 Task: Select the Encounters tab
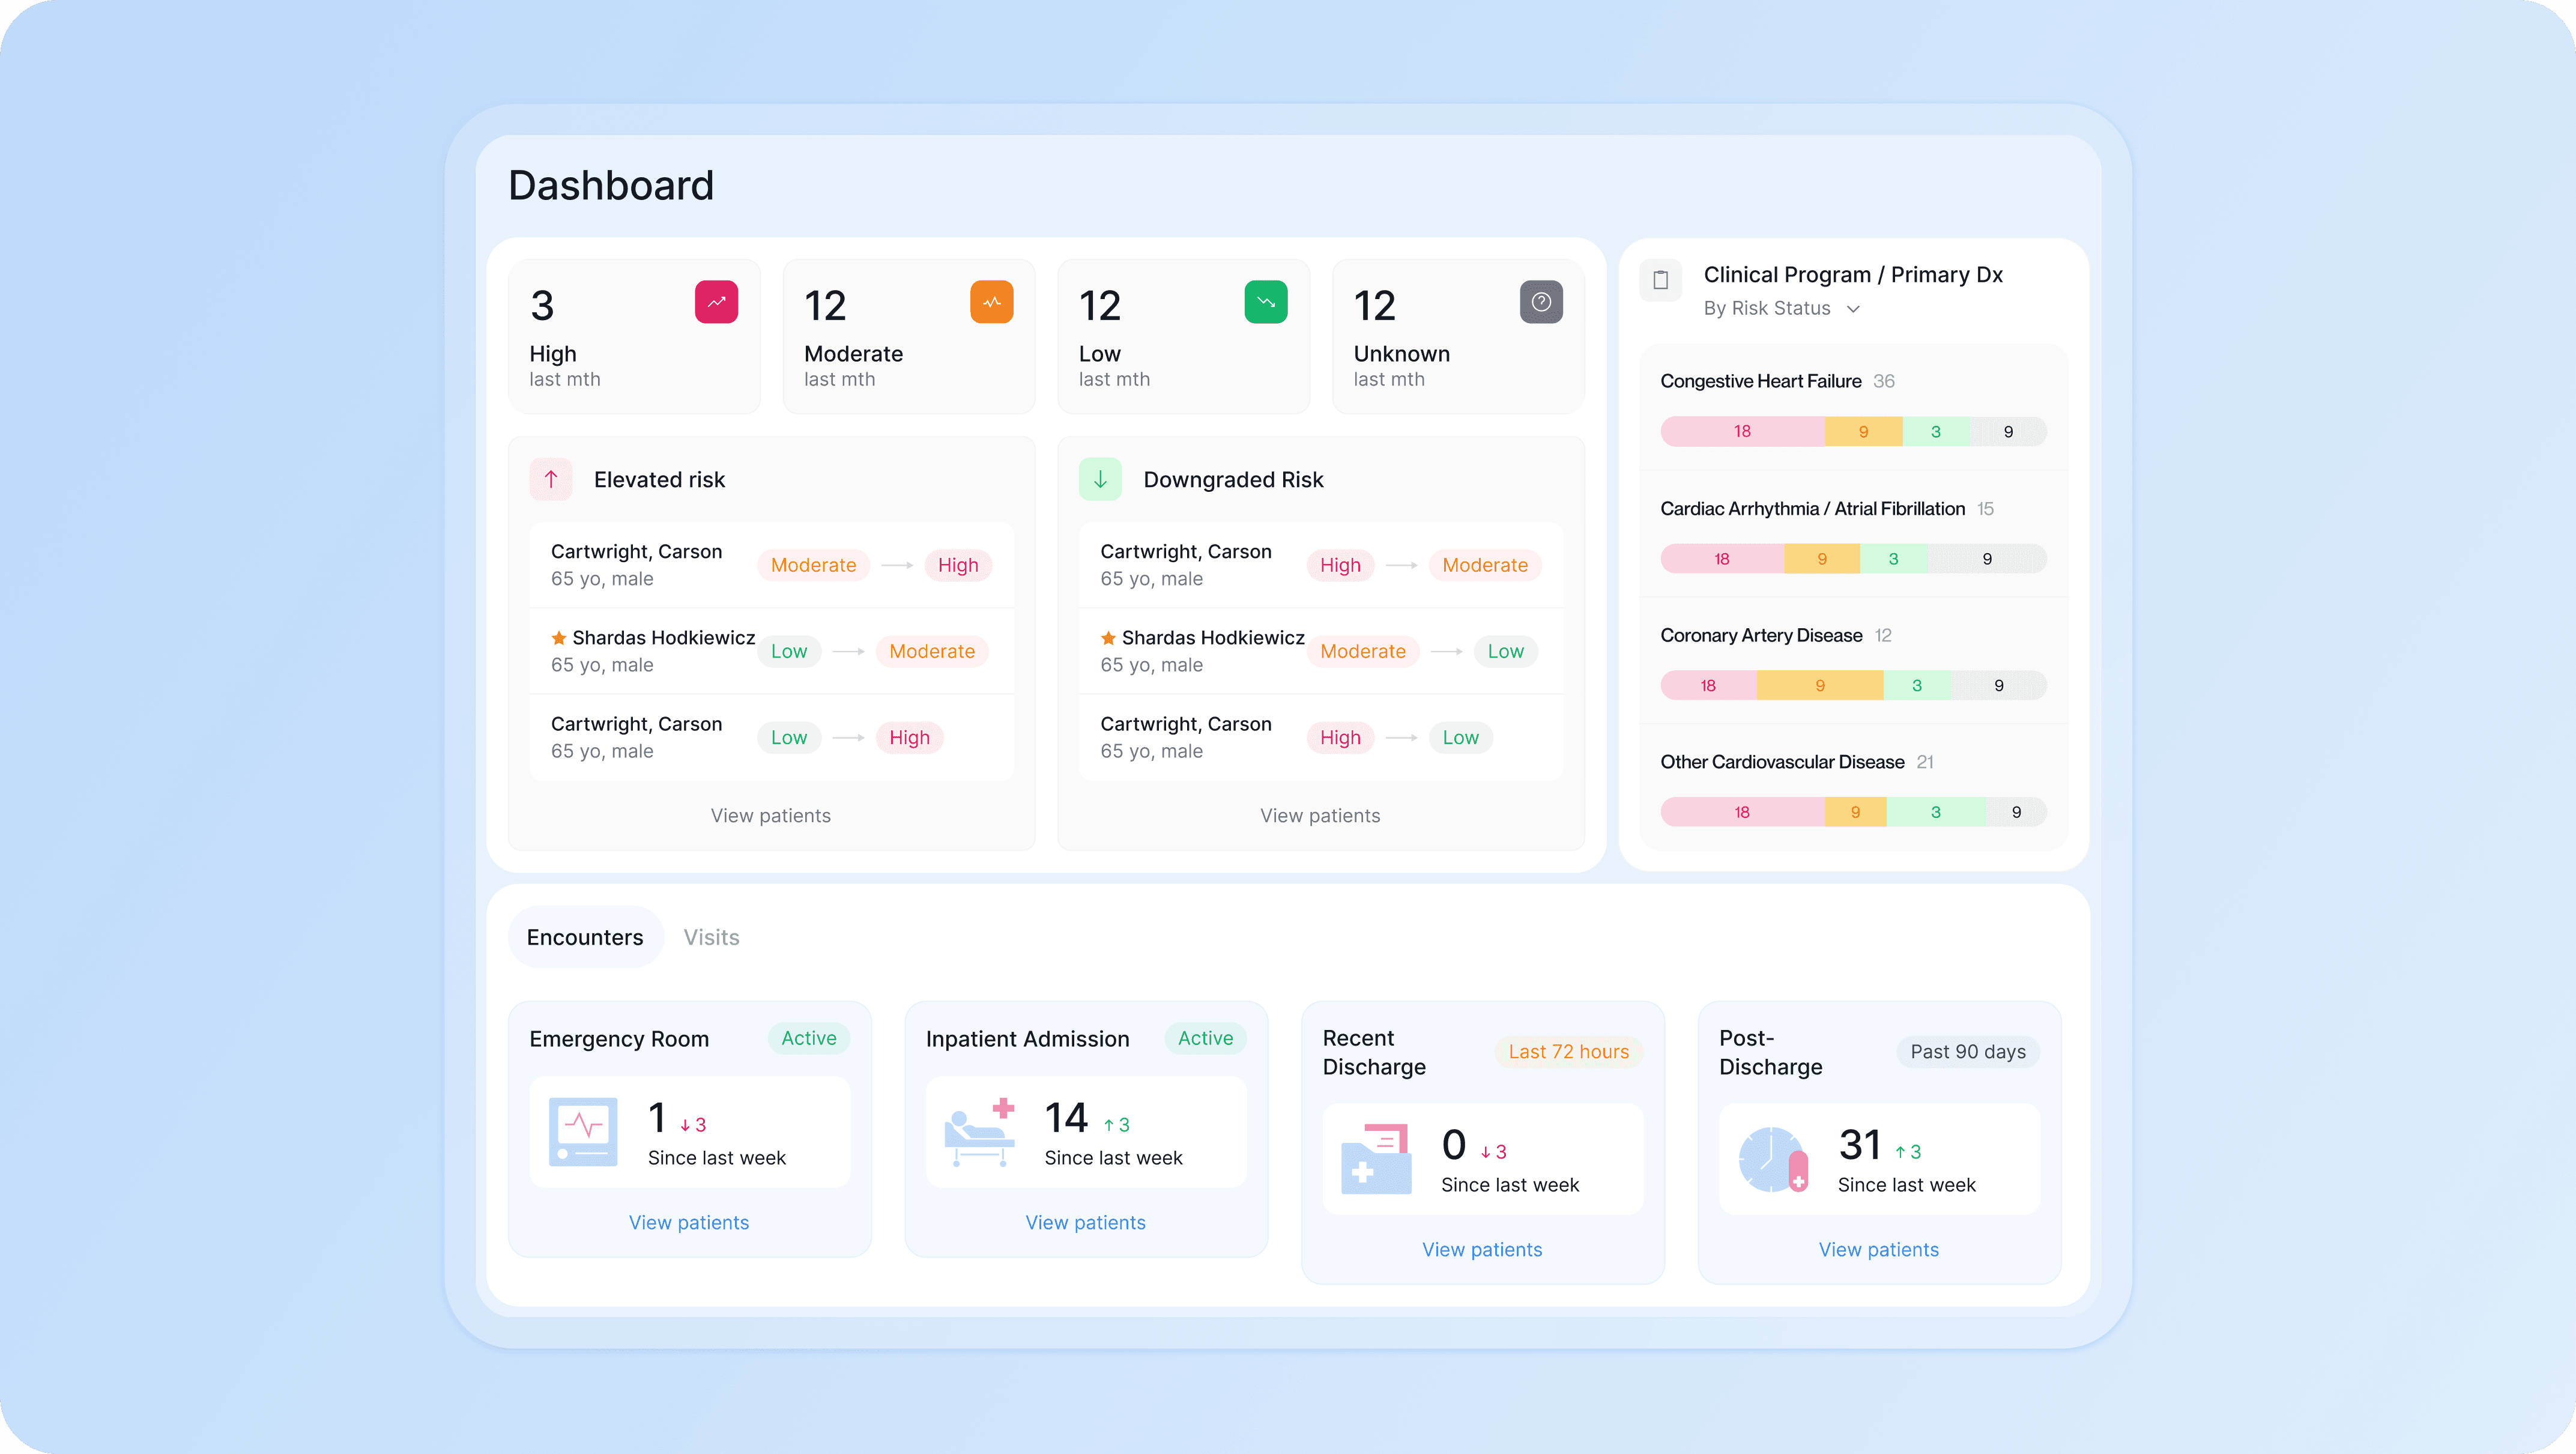click(585, 937)
